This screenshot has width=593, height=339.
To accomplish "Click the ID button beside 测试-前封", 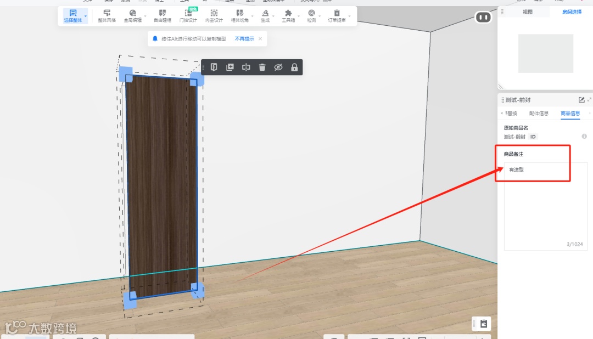I will 533,137.
